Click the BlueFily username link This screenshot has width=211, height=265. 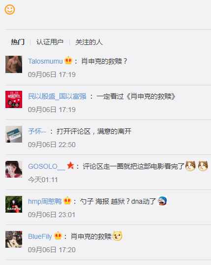[40, 236]
